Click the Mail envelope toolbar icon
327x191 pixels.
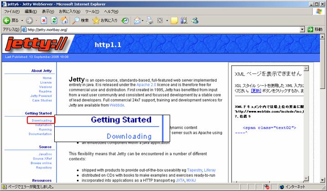(x=137, y=21)
